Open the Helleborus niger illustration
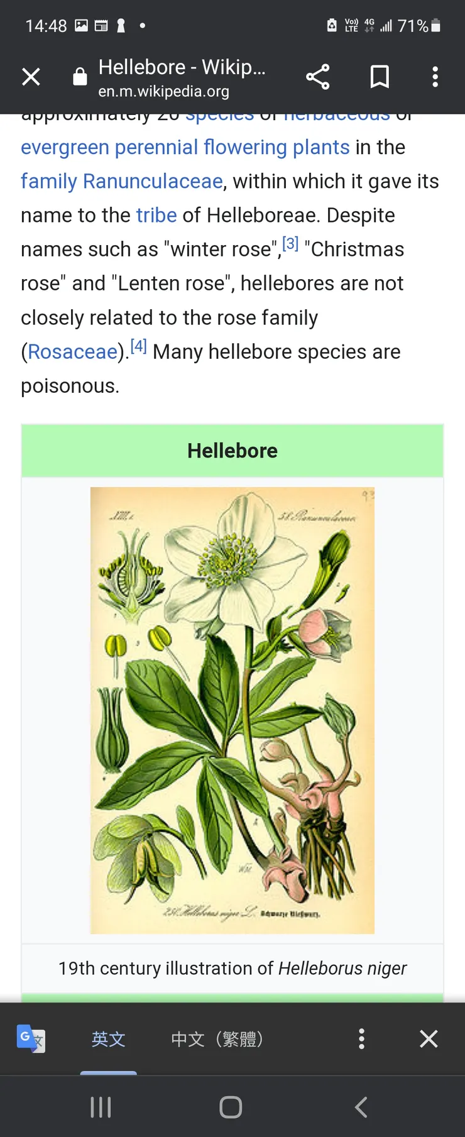Viewport: 465px width, 1137px height. [x=232, y=710]
